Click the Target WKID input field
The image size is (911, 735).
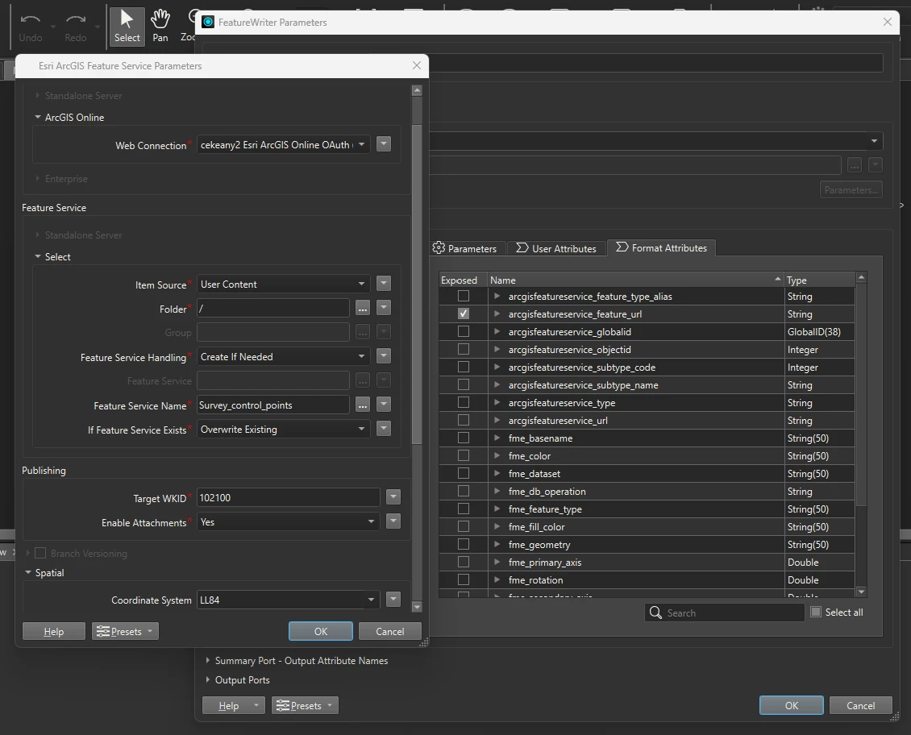click(x=288, y=497)
